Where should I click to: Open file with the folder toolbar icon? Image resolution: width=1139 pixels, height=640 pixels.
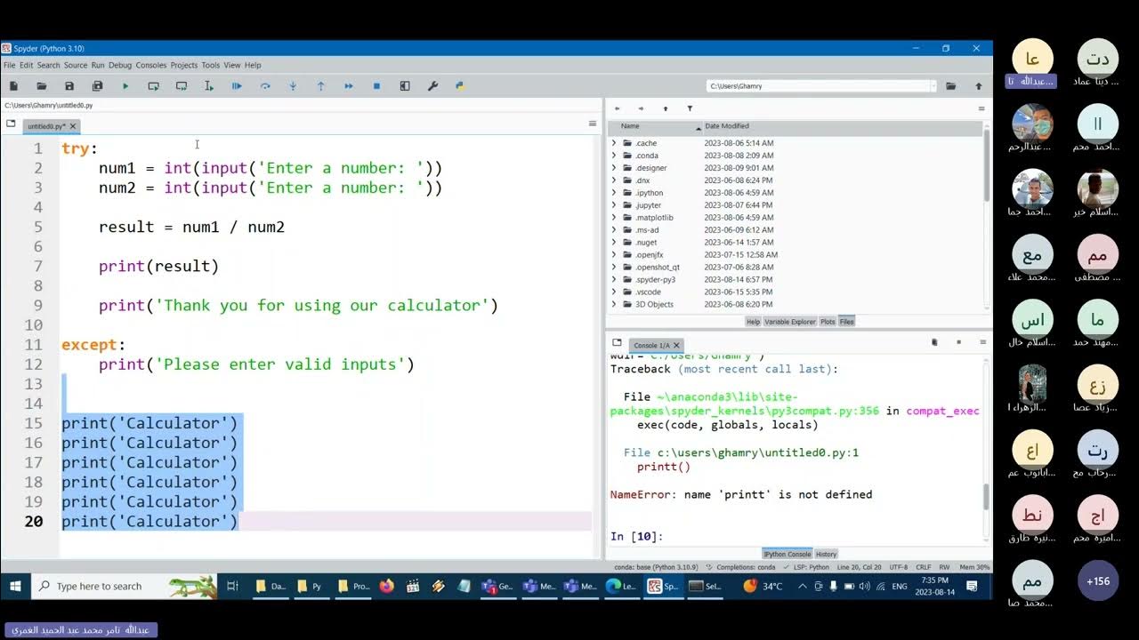(x=41, y=86)
